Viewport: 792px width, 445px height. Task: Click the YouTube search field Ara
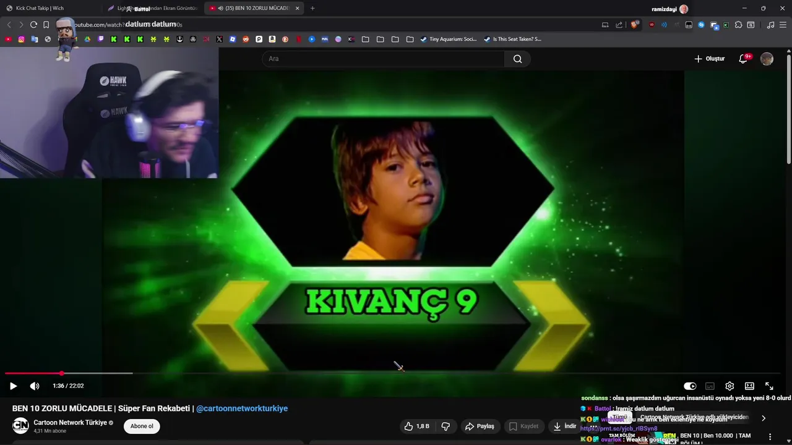(384, 59)
